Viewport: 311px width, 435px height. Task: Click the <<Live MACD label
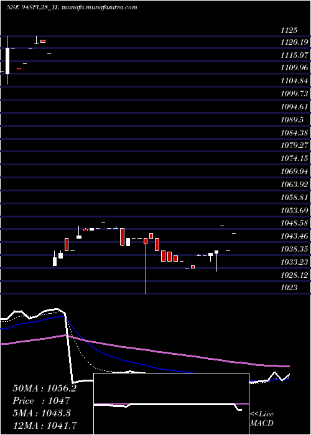pyautogui.click(x=262, y=419)
